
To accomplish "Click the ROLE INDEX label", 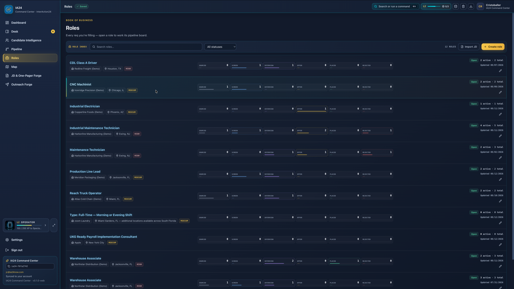I will pyautogui.click(x=78, y=47).
